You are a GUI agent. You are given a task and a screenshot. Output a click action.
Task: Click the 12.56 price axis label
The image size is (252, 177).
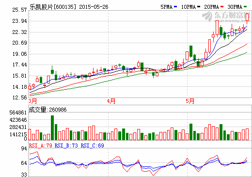(19, 97)
